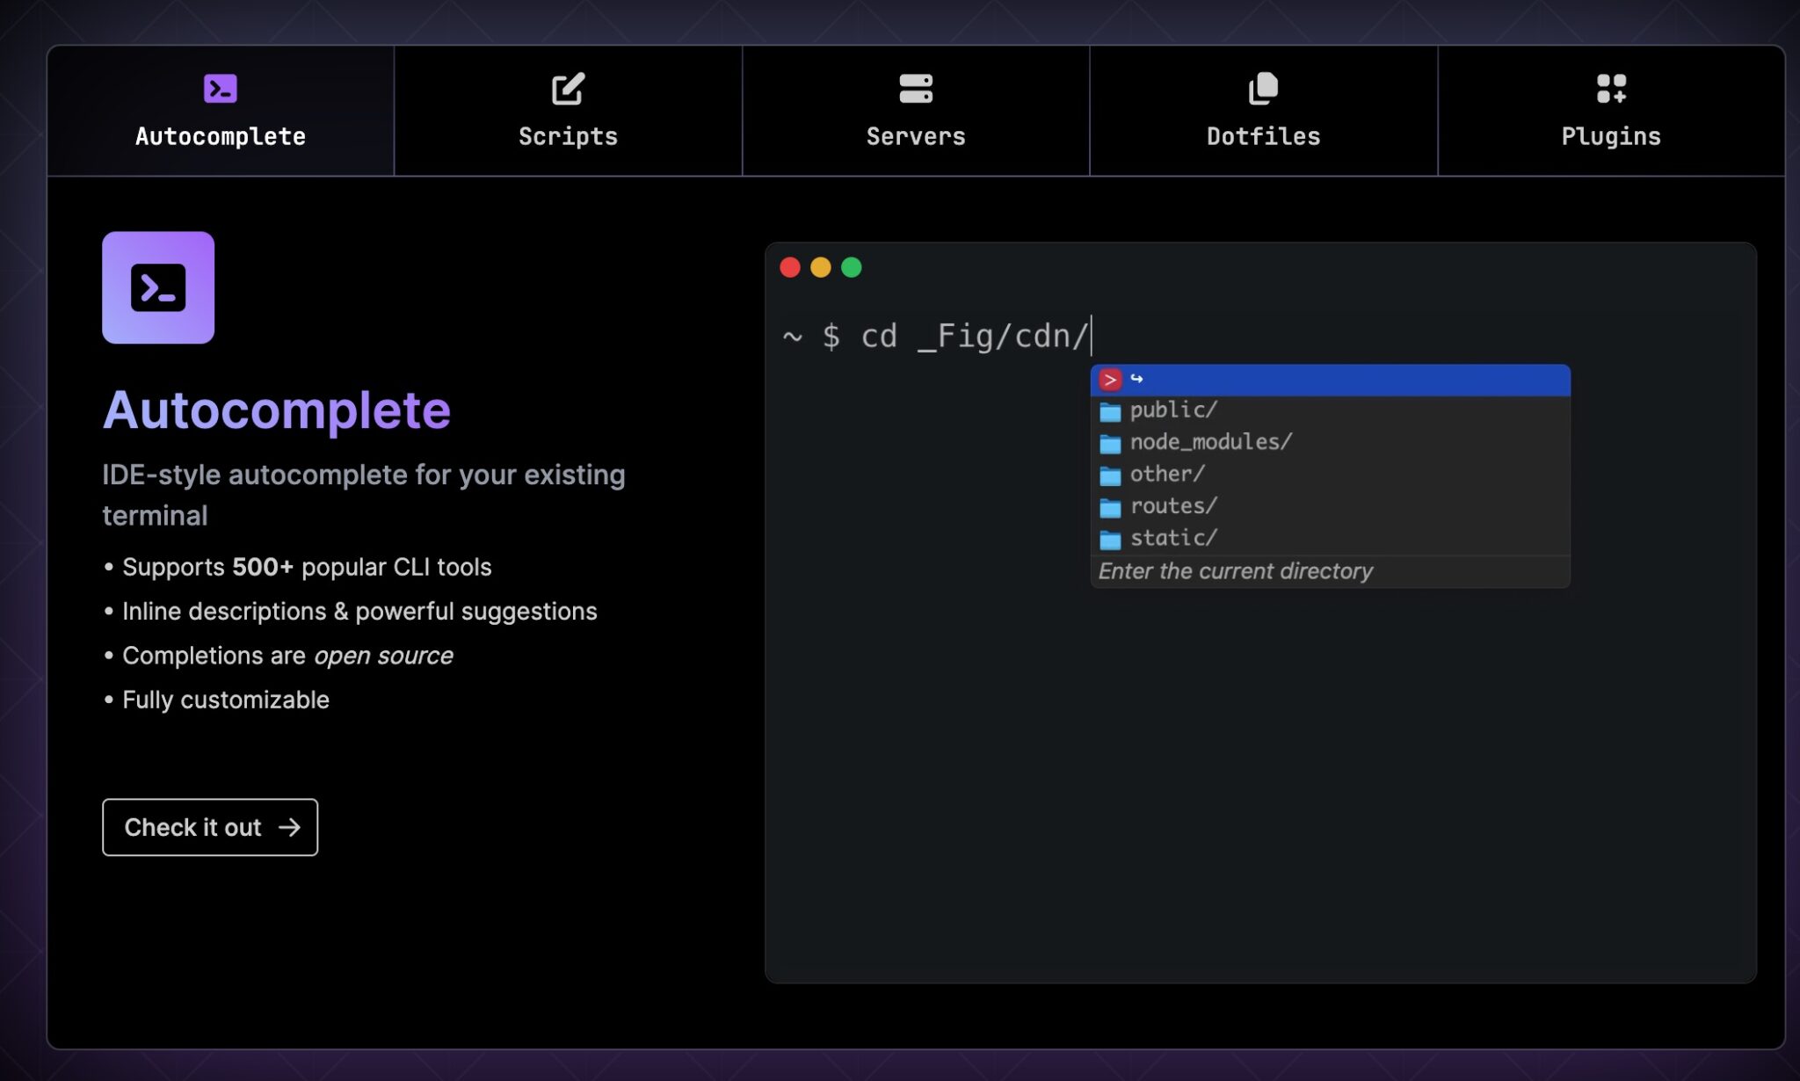Click the folder icon beside public/
The height and width of the screenshot is (1081, 1800).
(1110, 411)
